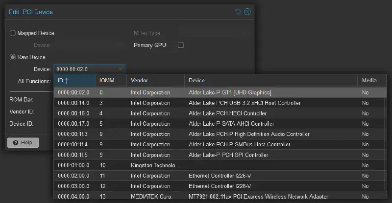Viewport: 392px width, 203px height.
Task: Click the Help button
Action: coord(23,142)
